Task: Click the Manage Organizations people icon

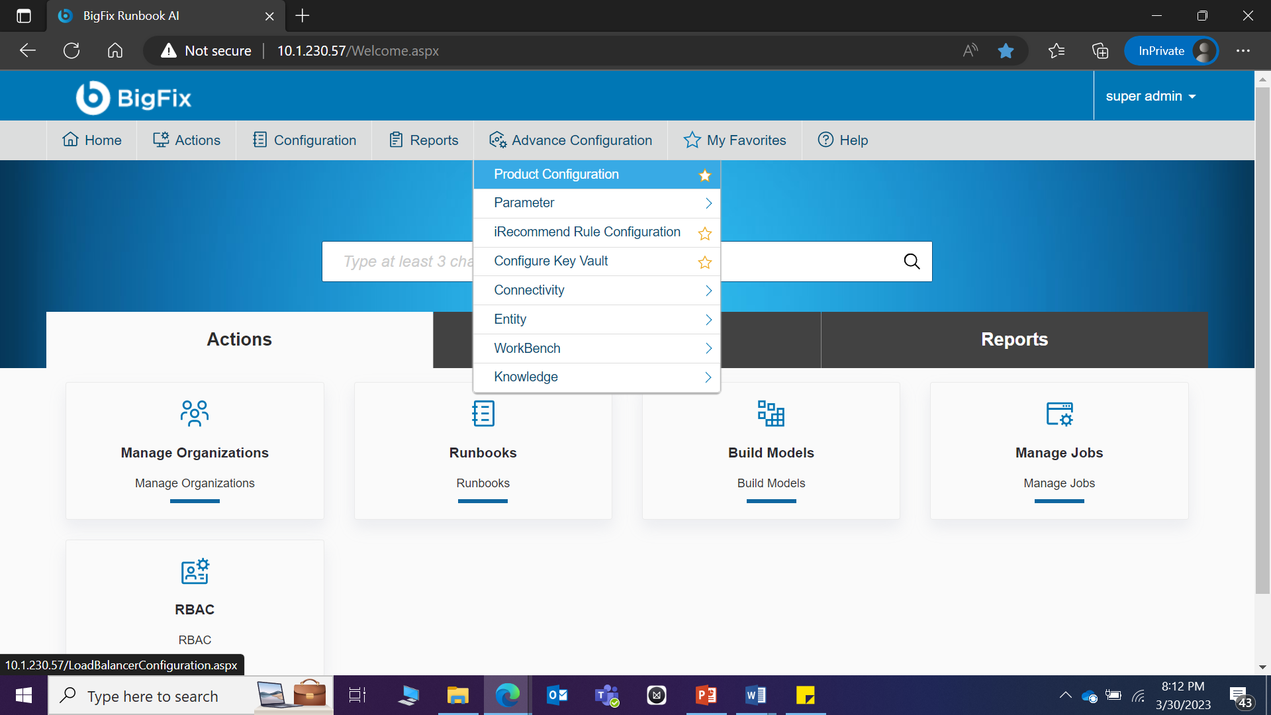Action: 195,413
